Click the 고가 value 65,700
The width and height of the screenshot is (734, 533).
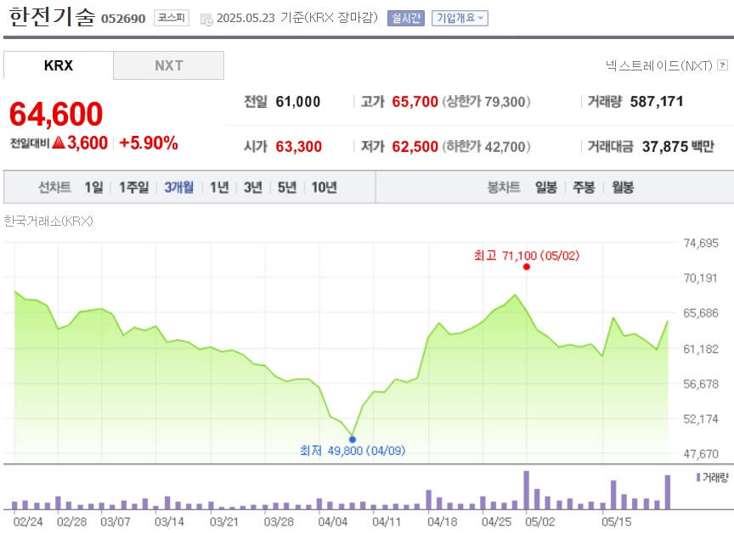click(x=415, y=102)
